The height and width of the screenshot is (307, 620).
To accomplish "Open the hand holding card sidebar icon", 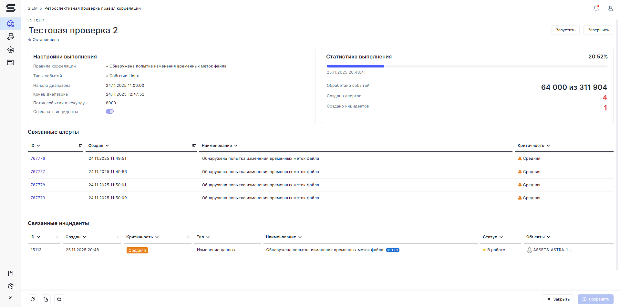I will pos(11,37).
